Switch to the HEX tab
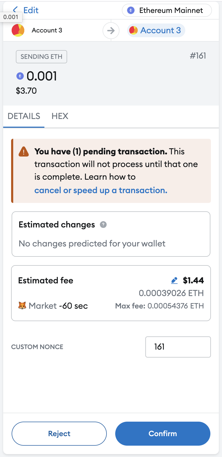This screenshot has width=222, height=457. pyautogui.click(x=60, y=116)
